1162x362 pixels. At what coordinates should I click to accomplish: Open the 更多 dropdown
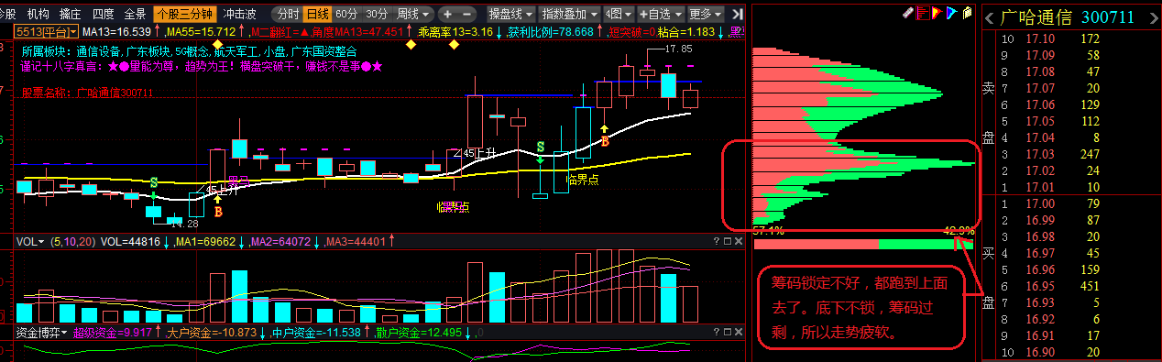click(x=706, y=14)
